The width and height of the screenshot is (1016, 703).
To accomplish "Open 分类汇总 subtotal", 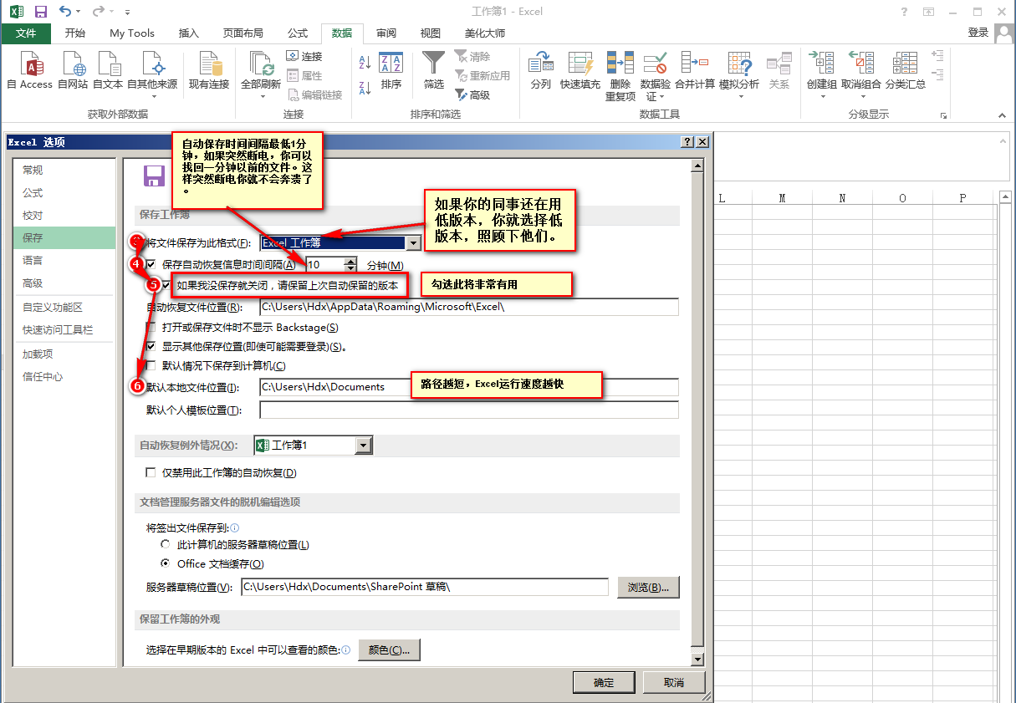I will (906, 71).
